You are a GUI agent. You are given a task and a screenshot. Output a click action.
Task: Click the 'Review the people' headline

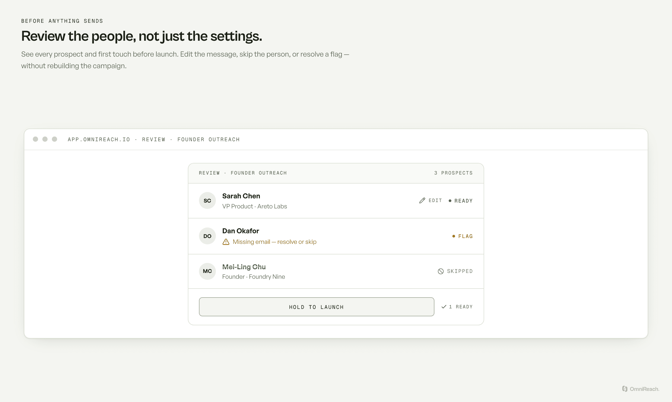pyautogui.click(x=142, y=36)
